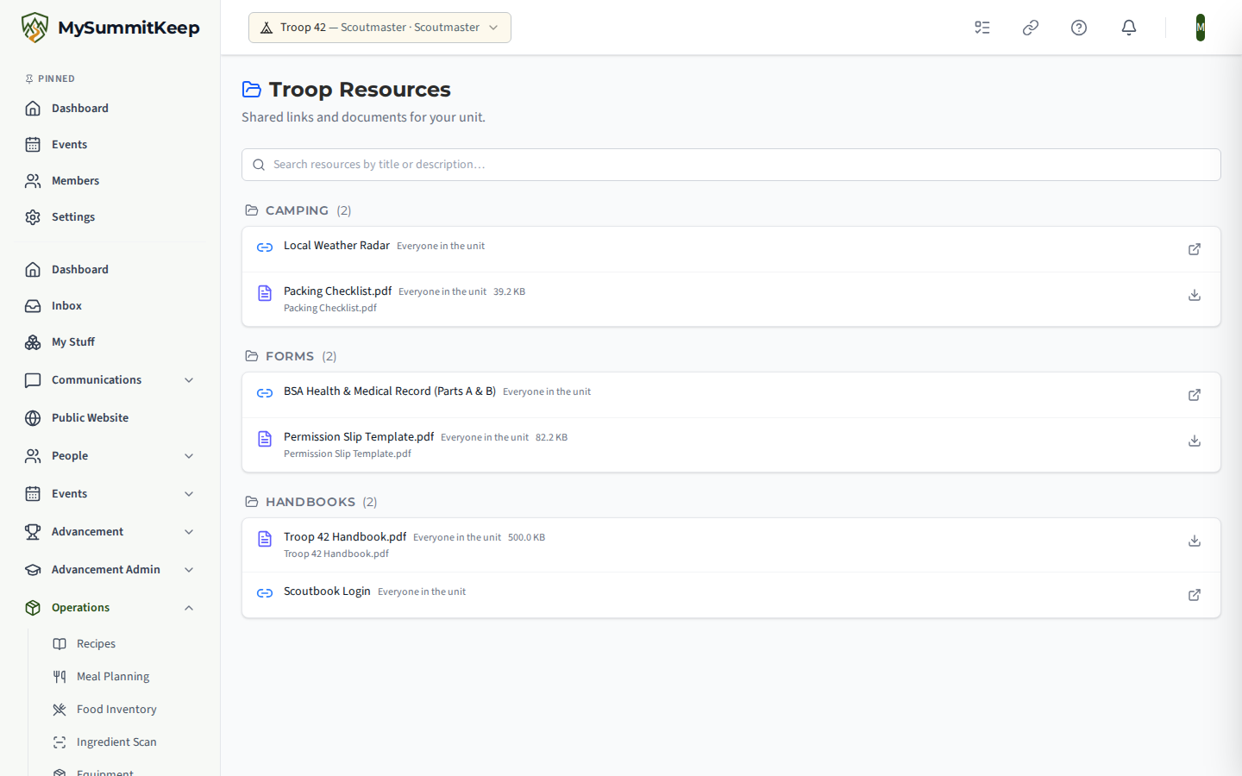Focus the search resources field
This screenshot has height=776, width=1242.
[731, 165]
